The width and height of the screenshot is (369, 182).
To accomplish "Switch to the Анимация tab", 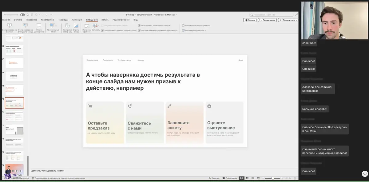I will 77,20.
